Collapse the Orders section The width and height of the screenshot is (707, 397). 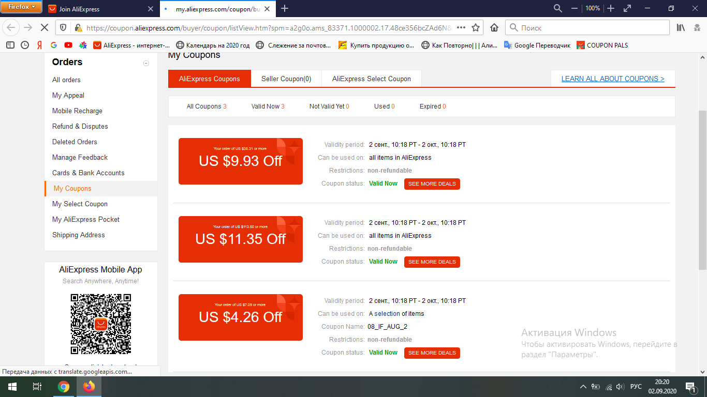(x=146, y=63)
